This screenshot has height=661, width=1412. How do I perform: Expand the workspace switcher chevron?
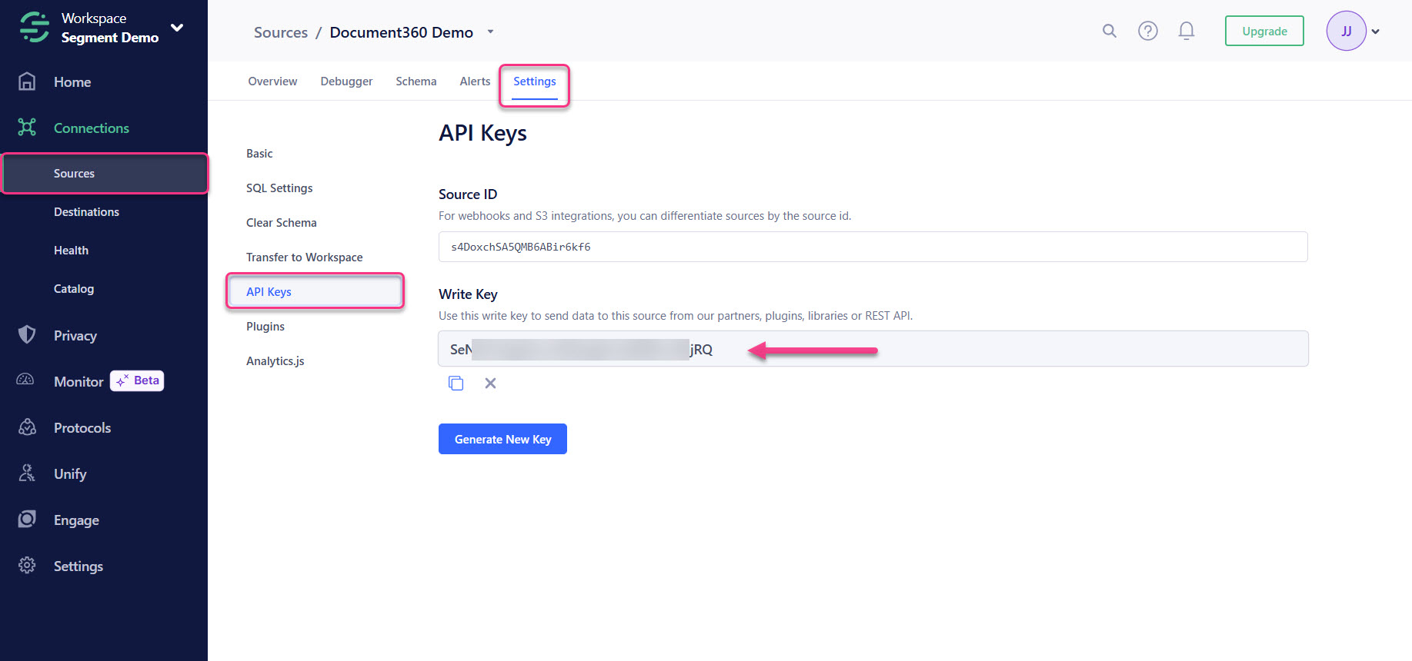click(x=177, y=28)
